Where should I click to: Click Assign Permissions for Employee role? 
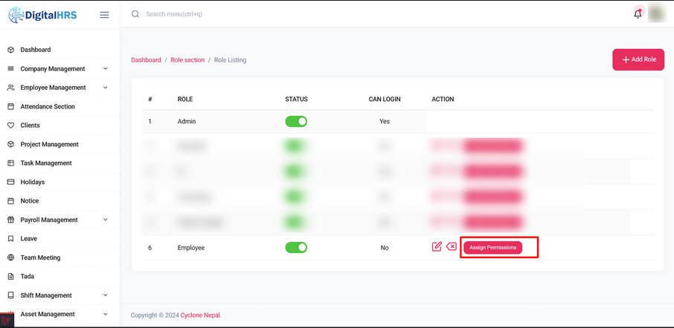pos(492,247)
